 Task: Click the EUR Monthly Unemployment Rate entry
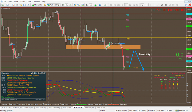click(22, 87)
